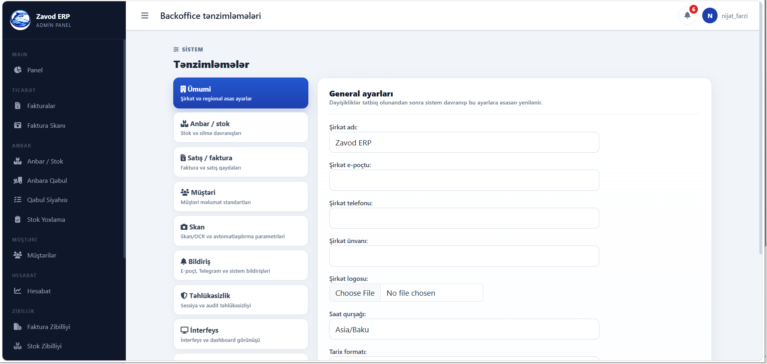Select the Təhlükəsizlik settings section
The image size is (767, 364).
[240, 300]
